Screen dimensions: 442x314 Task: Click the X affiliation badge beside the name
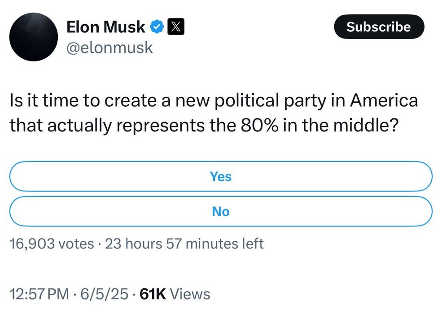pos(176,27)
